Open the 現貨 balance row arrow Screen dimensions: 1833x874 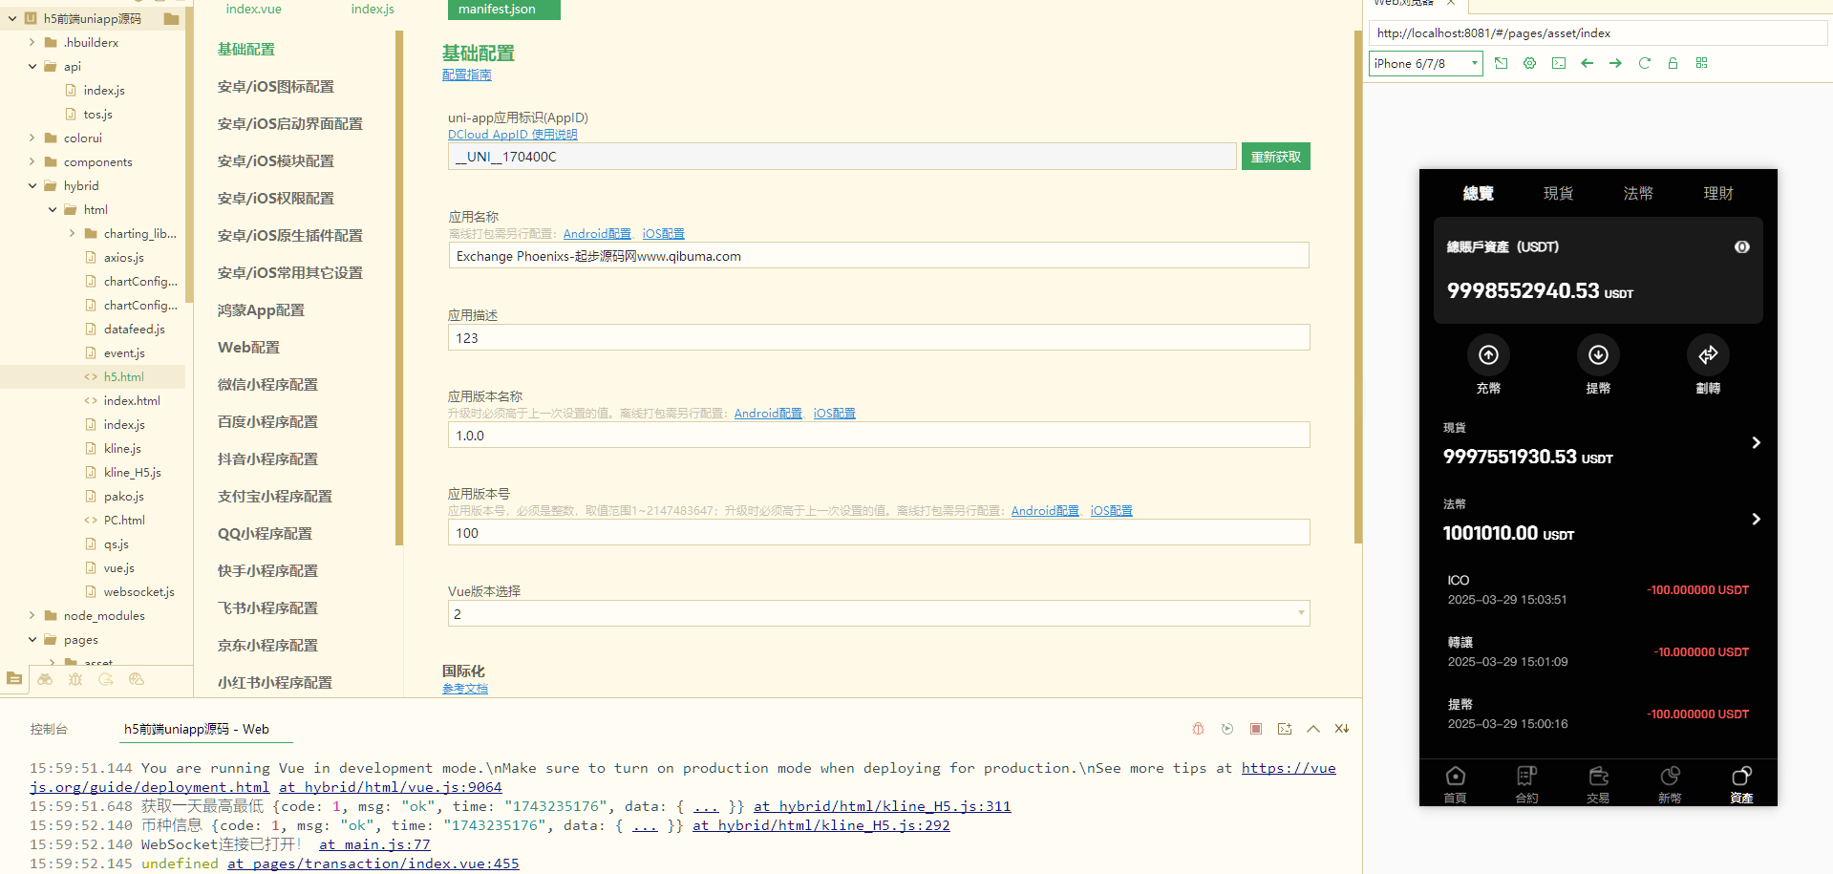(x=1756, y=442)
